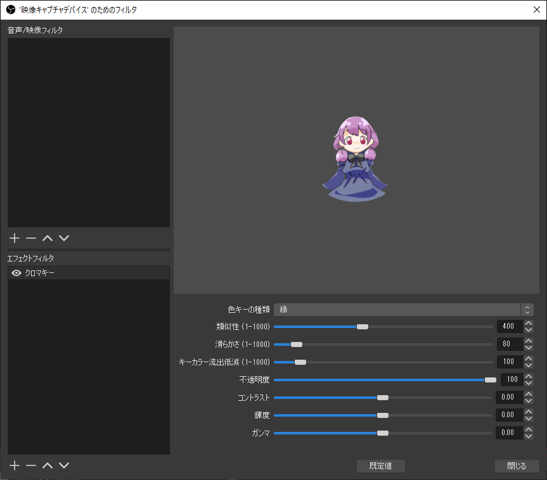Focus the 類似性 value field showing 400
Screen dimensions: 547x480
[510, 326]
